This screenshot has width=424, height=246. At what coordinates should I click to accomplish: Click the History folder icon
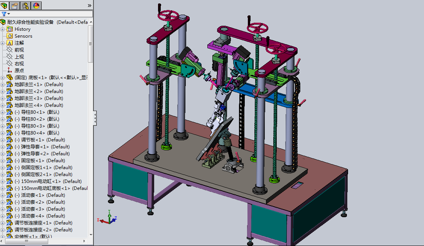(10, 29)
